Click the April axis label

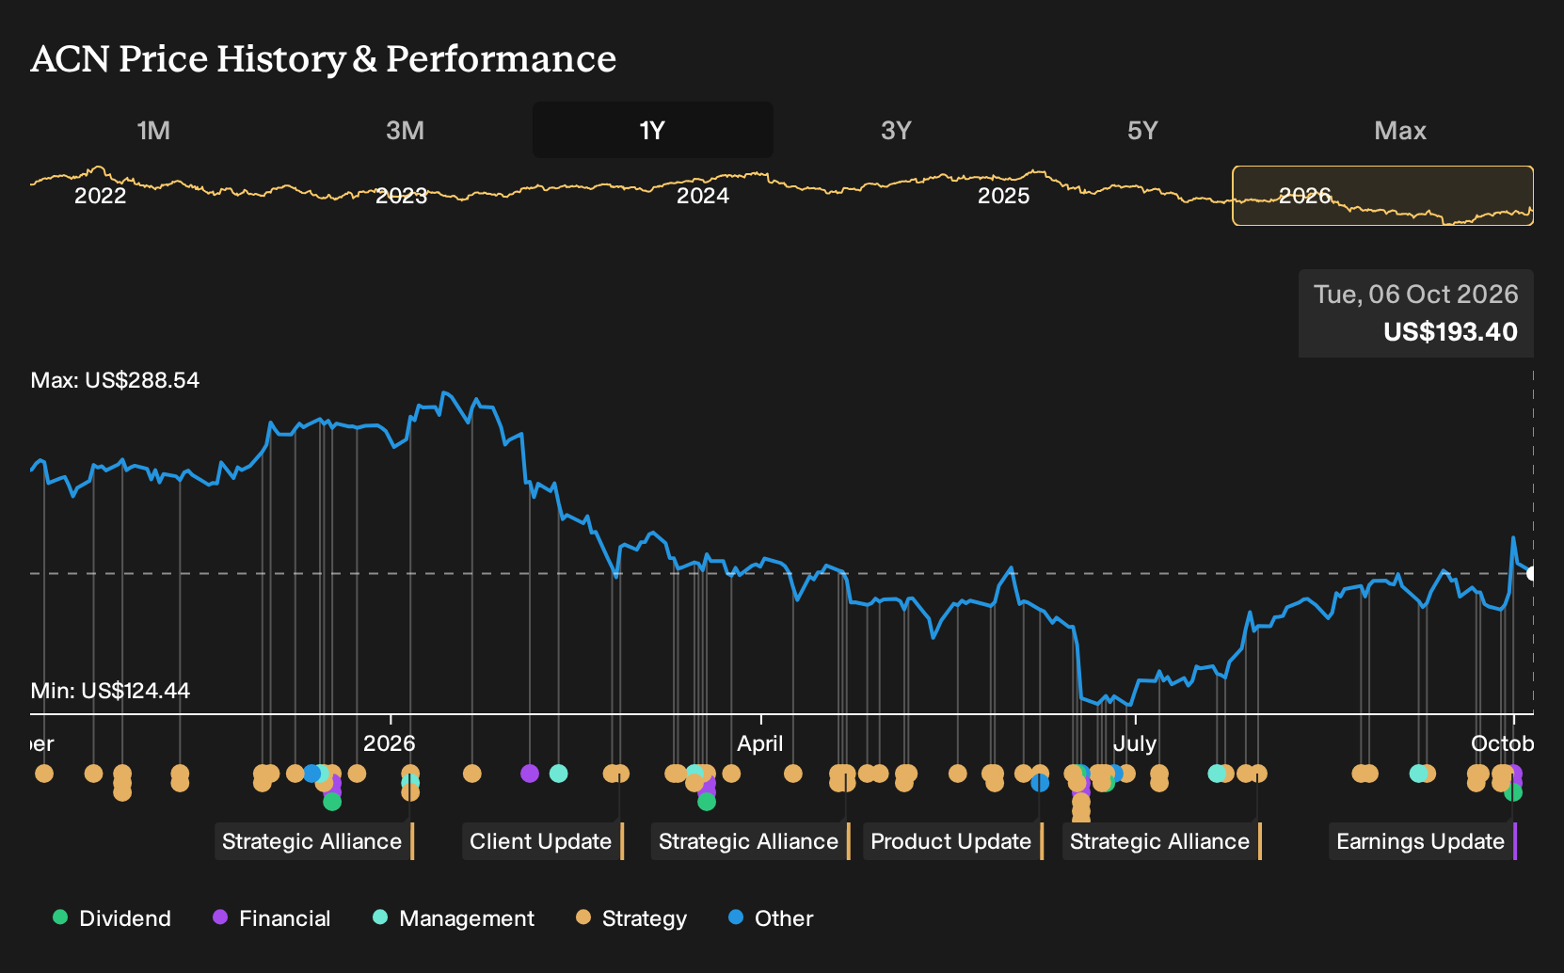[x=759, y=743]
